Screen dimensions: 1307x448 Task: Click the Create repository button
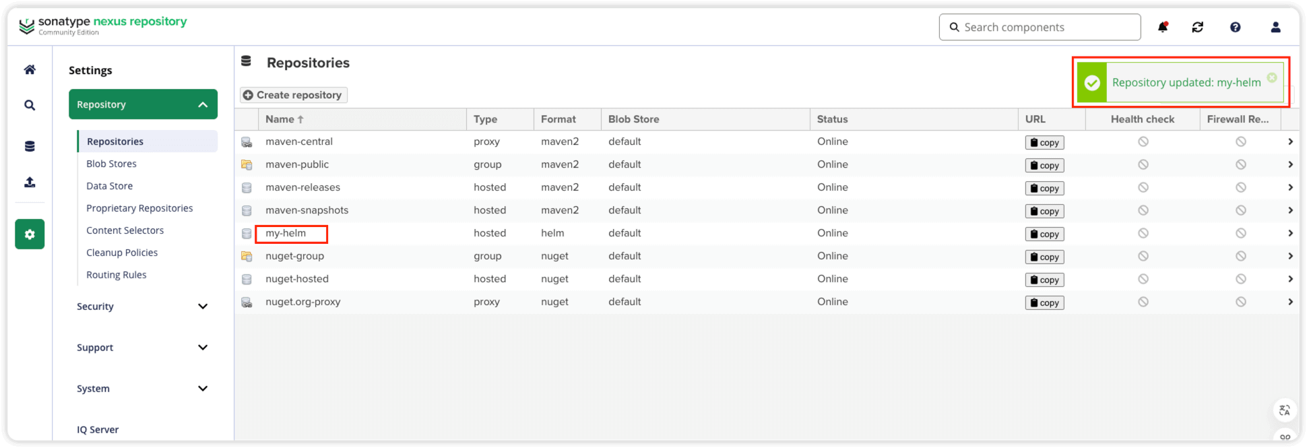coord(293,95)
